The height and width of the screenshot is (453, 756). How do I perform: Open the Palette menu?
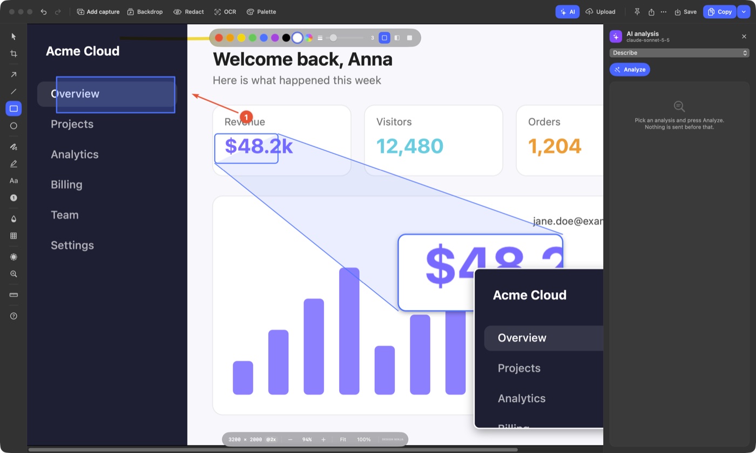[x=261, y=12]
